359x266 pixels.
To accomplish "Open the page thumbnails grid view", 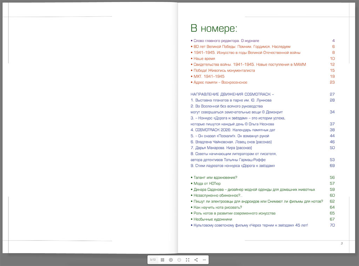I will [x=162, y=260].
